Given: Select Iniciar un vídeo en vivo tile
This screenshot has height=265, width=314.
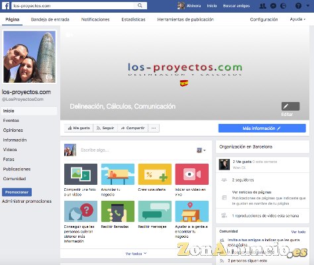Looking at the screenshot, I should (x=191, y=180).
